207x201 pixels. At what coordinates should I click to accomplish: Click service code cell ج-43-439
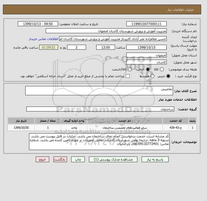[176, 128]
